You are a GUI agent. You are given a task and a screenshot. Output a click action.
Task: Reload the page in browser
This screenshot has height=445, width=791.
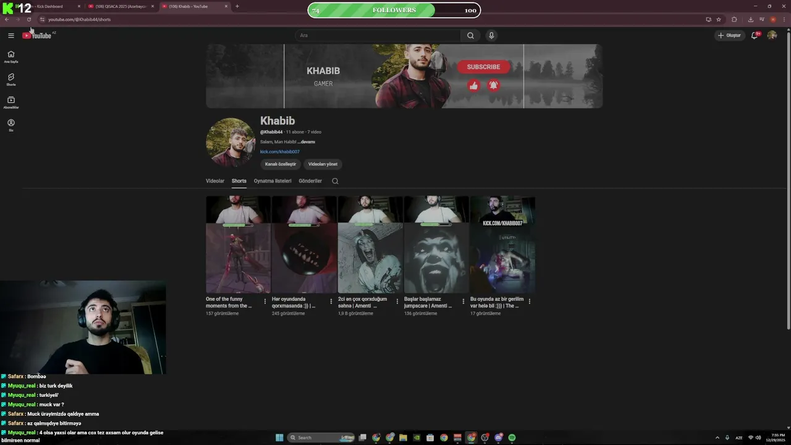pos(28,19)
